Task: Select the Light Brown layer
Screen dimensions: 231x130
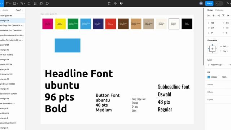Action: pos(13,84)
